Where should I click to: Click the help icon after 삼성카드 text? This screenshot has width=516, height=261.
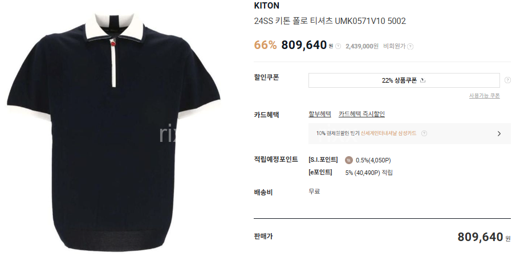424,133
